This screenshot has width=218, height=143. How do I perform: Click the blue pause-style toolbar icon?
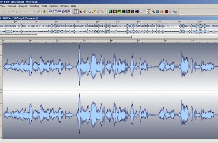pyautogui.click(x=158, y=12)
